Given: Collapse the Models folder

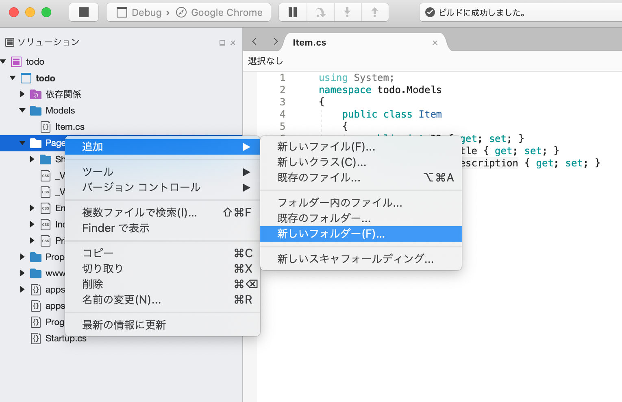Looking at the screenshot, I should tap(22, 110).
